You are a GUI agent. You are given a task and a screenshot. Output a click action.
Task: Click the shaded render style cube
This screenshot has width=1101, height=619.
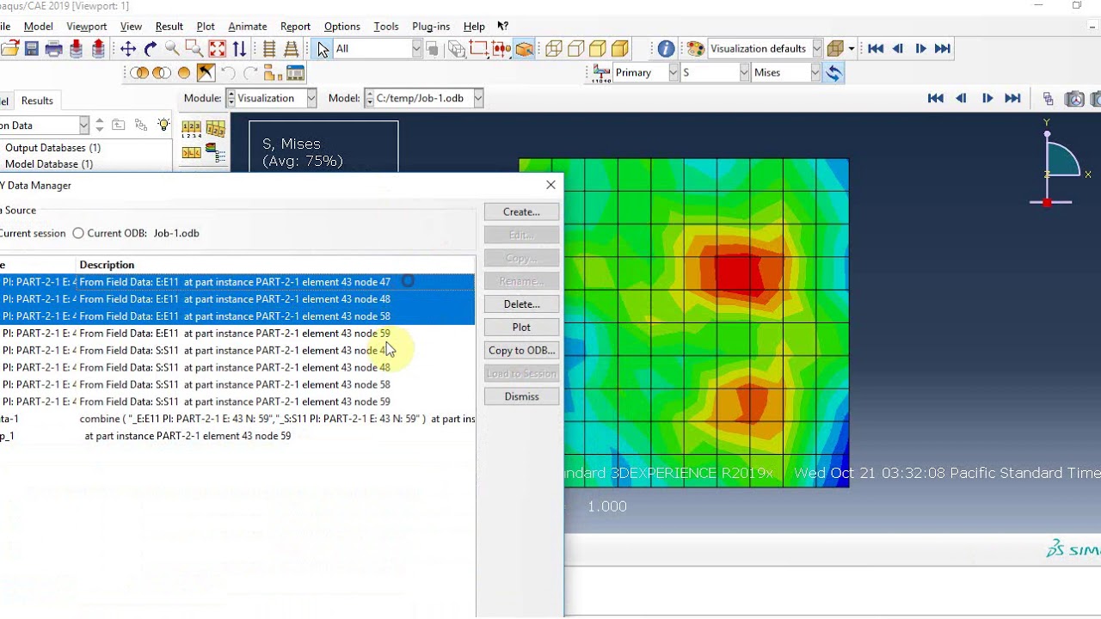619,49
